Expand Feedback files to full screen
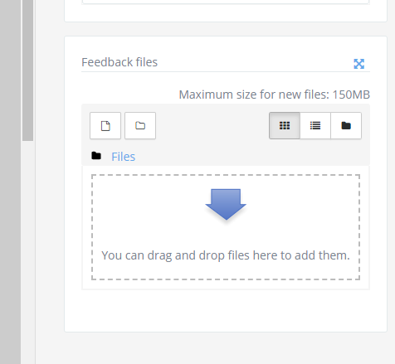This screenshot has width=395, height=364. point(359,64)
